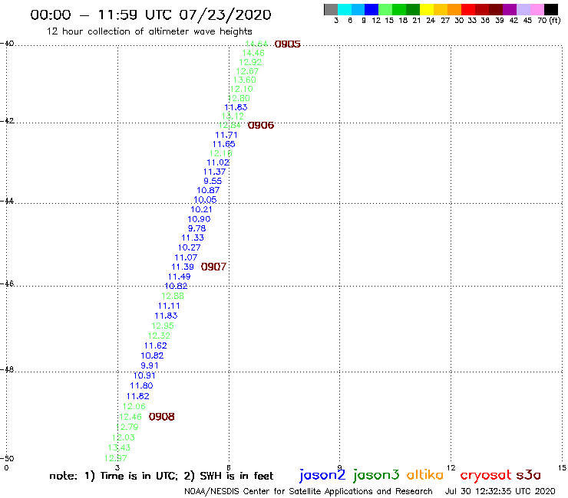Click the 12.06 wave height

134,407
